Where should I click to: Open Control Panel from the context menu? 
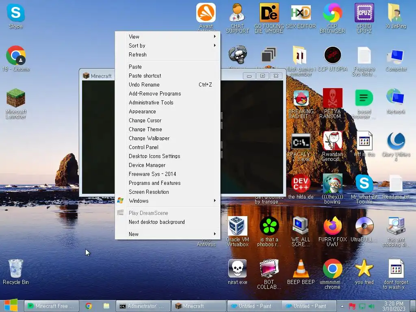click(x=168, y=147)
